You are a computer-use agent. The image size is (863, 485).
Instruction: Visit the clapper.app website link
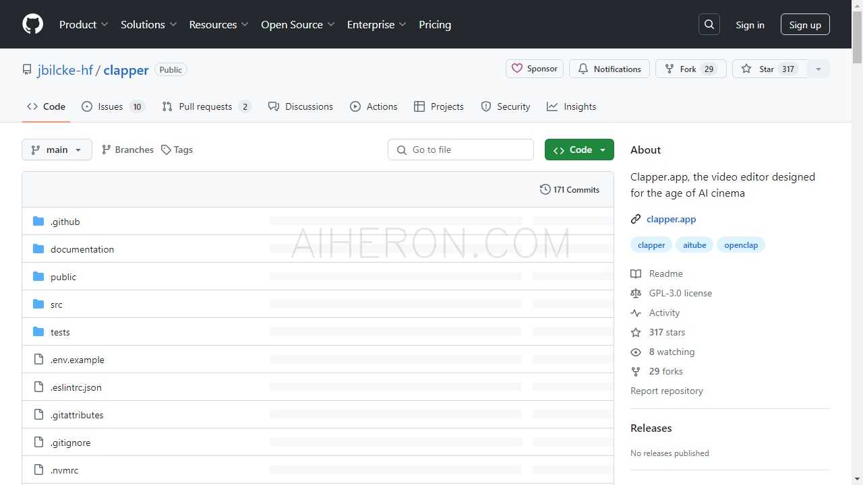pos(671,219)
